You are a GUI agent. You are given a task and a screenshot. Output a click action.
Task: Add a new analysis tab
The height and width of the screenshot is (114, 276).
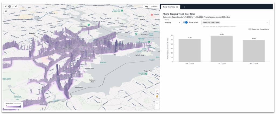(x=184, y=7)
